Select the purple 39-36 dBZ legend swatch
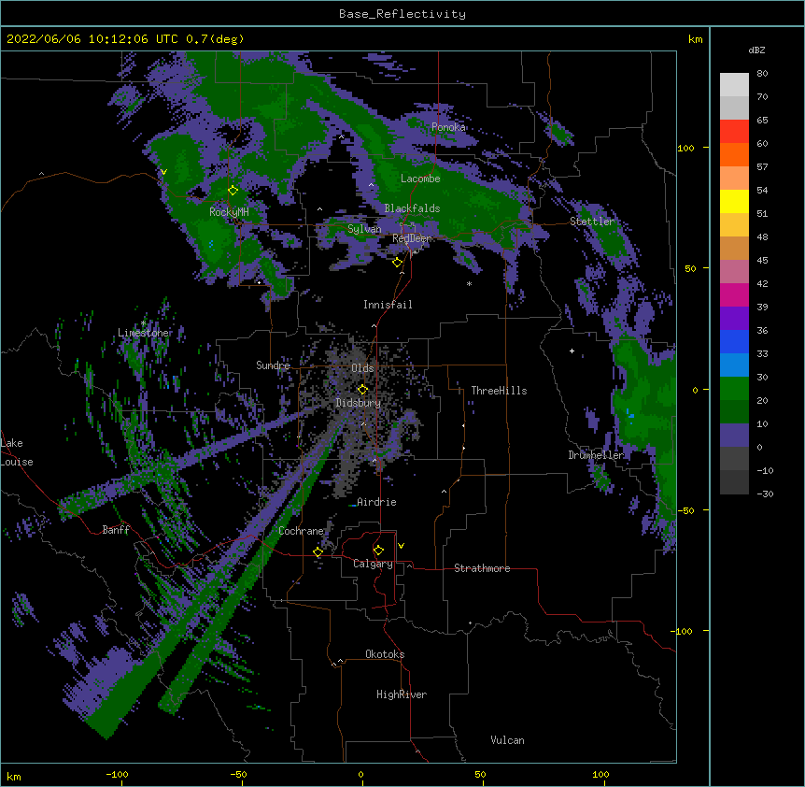 (734, 318)
